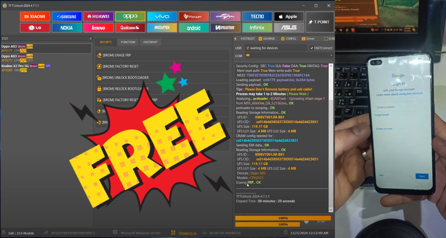The height and width of the screenshot is (238, 446).
Task: Select the Oppo brand button
Action: pos(130,16)
